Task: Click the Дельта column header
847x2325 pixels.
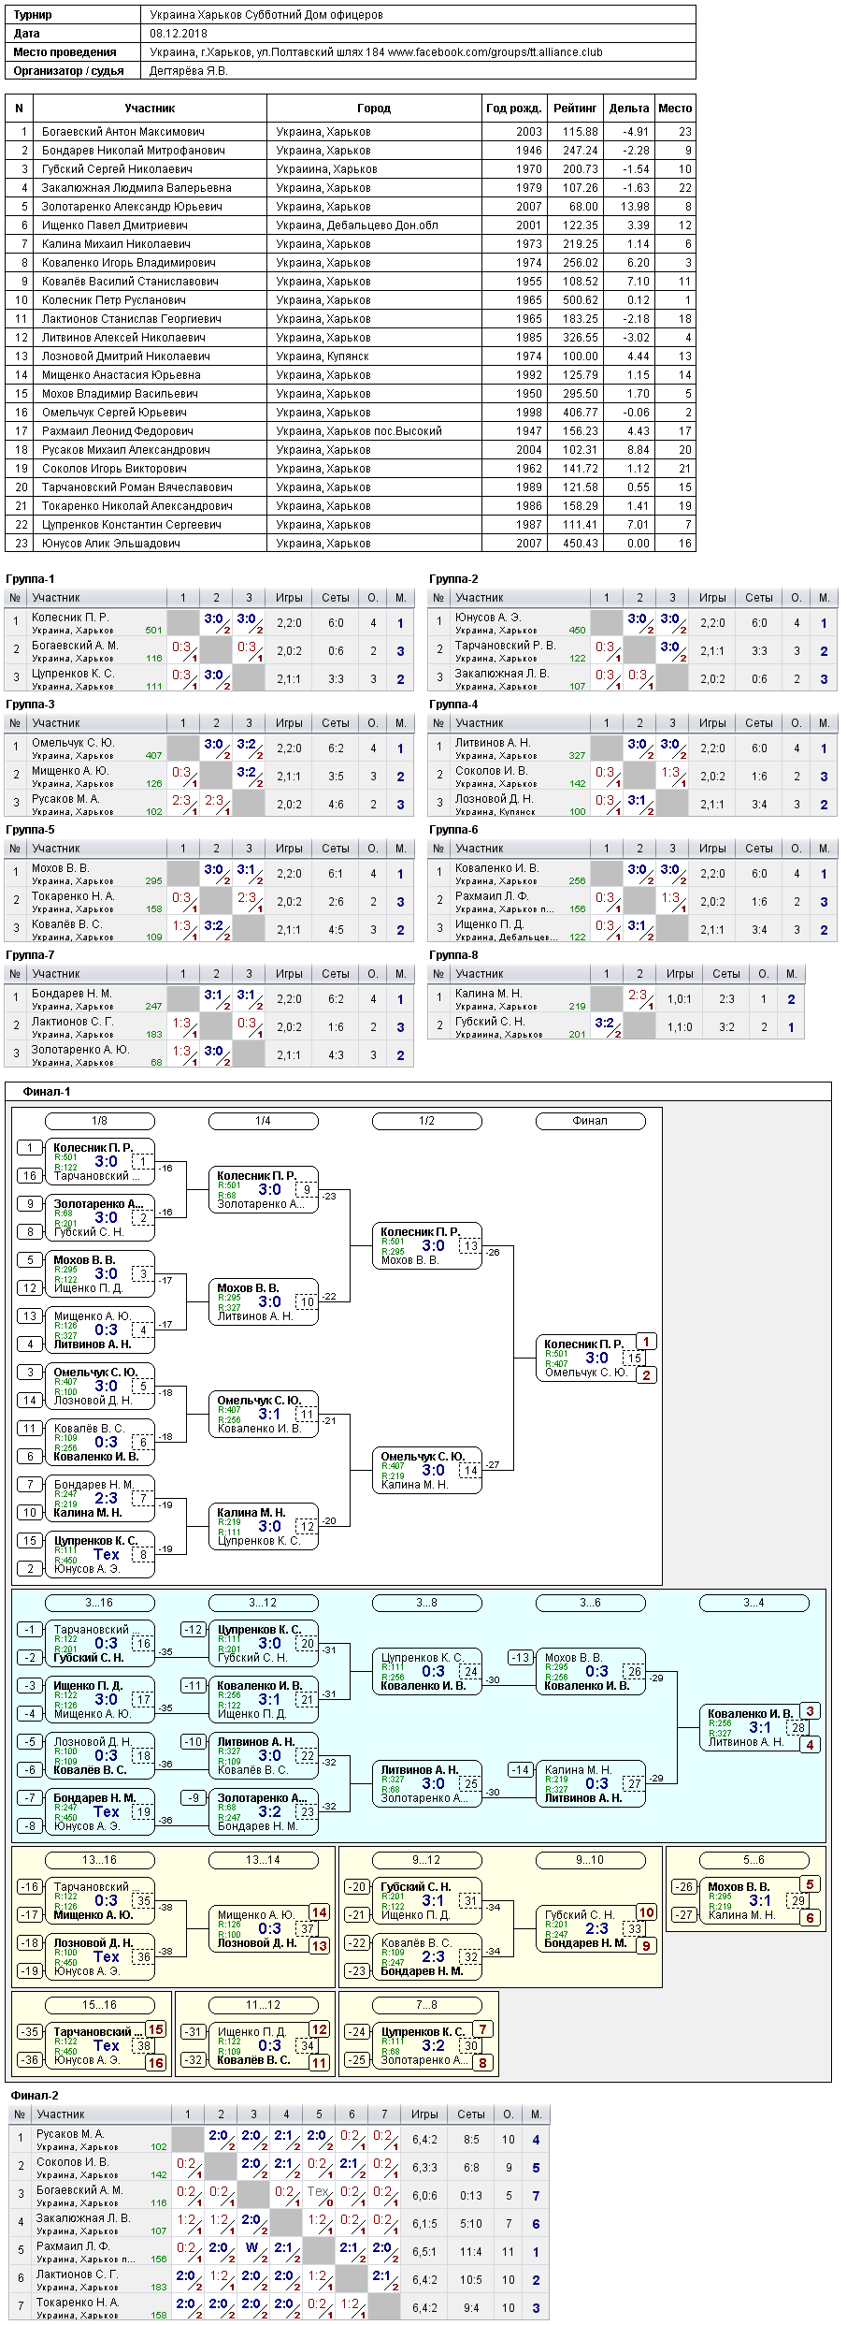Action: (629, 109)
